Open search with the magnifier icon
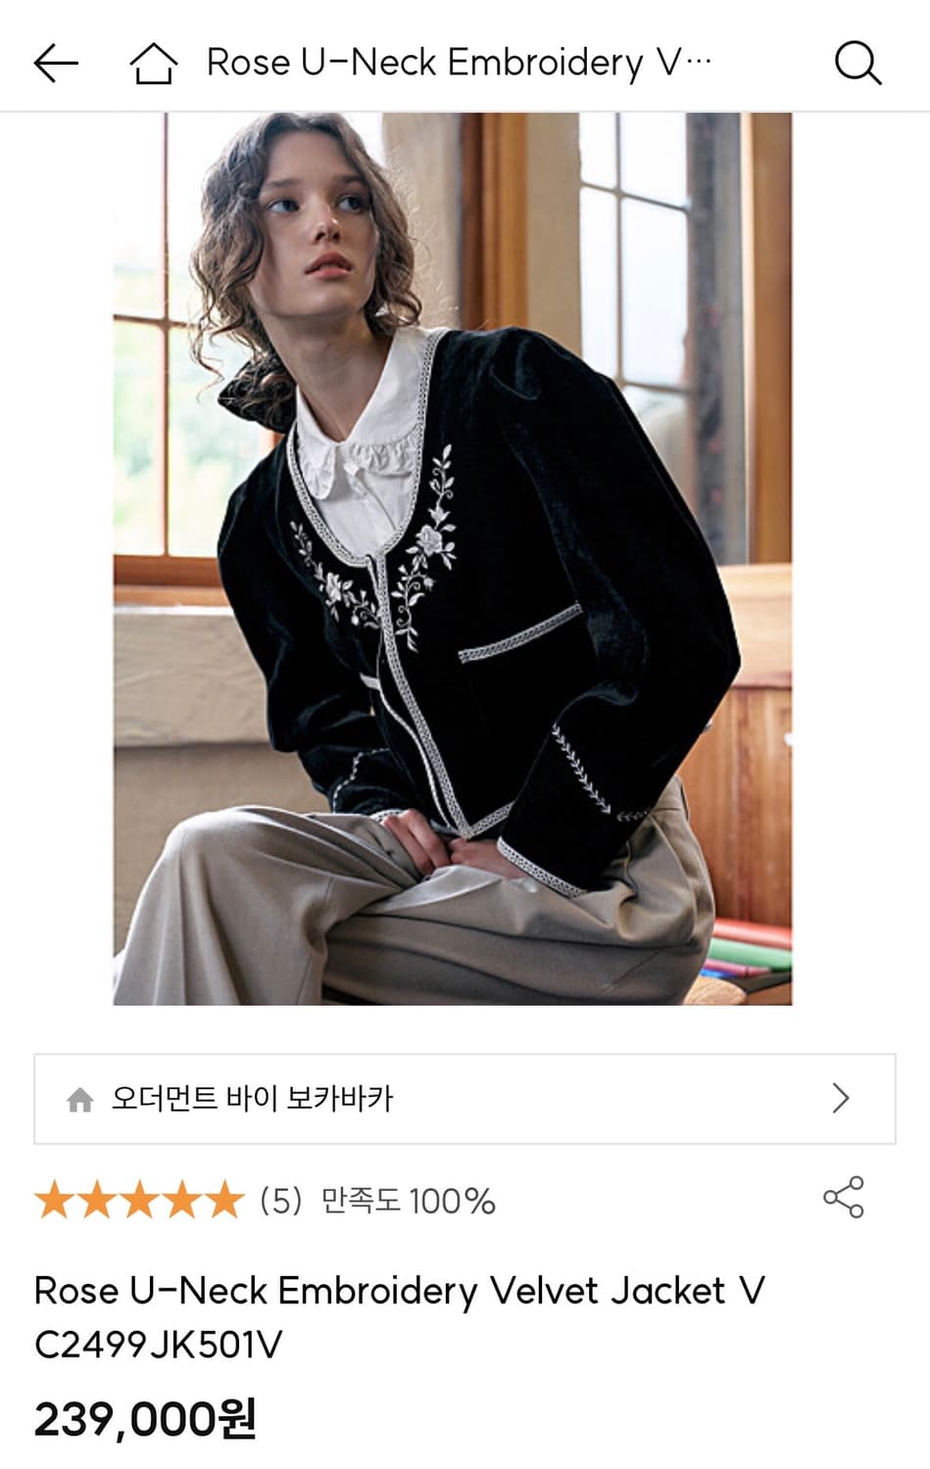This screenshot has width=930, height=1469. point(857,64)
